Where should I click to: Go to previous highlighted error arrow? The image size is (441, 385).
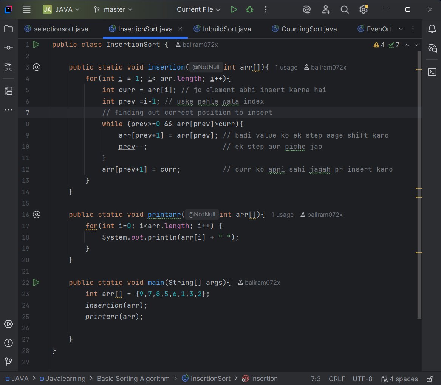[407, 45]
